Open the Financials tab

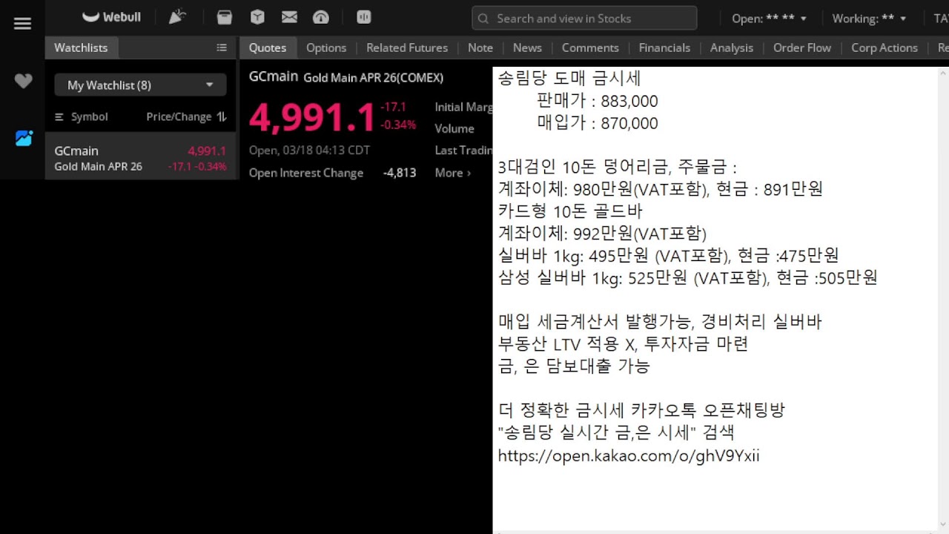click(664, 47)
